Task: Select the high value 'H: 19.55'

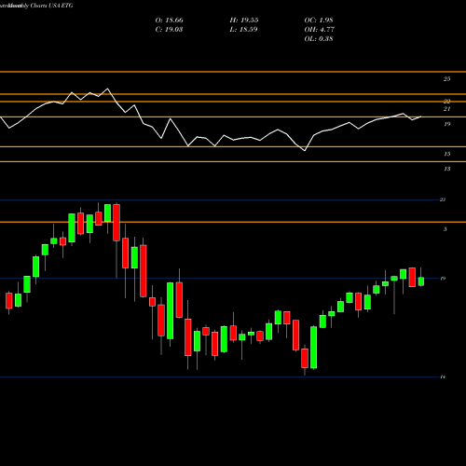Action: (244, 21)
